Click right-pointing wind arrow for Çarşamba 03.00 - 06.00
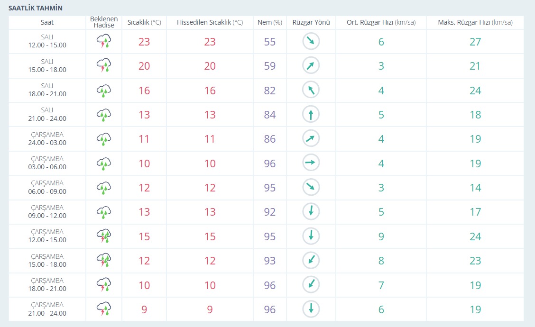 pyautogui.click(x=311, y=163)
